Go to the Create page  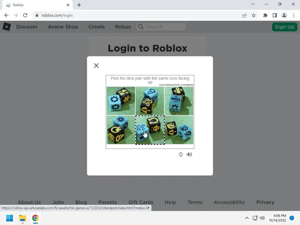(97, 27)
